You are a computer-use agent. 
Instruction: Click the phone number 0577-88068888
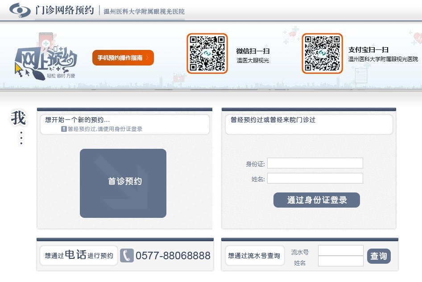pyautogui.click(x=173, y=256)
